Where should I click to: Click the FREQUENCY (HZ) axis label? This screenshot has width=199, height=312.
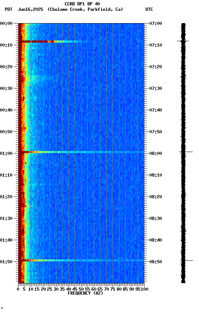click(85, 294)
